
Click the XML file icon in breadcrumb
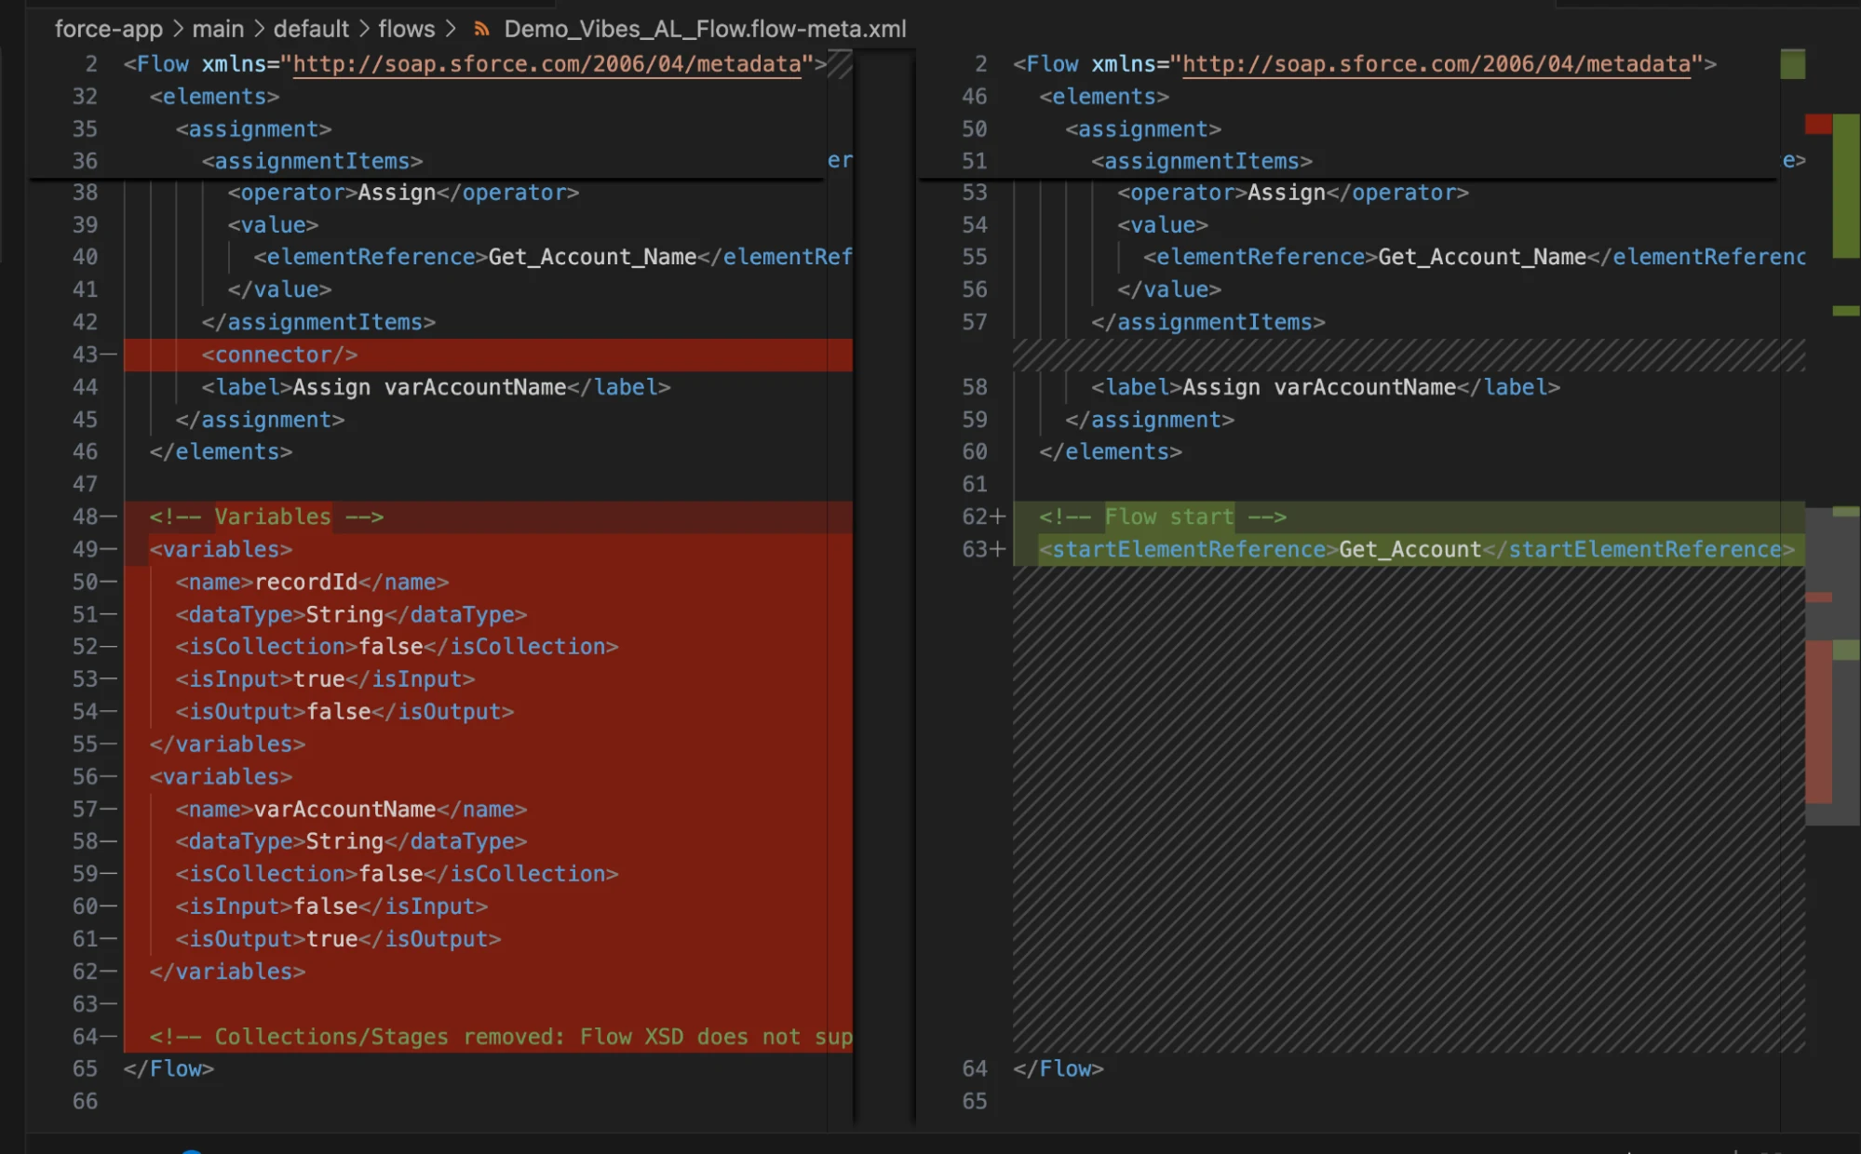pyautogui.click(x=481, y=29)
